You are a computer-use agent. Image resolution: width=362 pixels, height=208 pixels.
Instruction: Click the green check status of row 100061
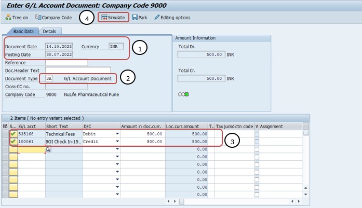click(13, 142)
